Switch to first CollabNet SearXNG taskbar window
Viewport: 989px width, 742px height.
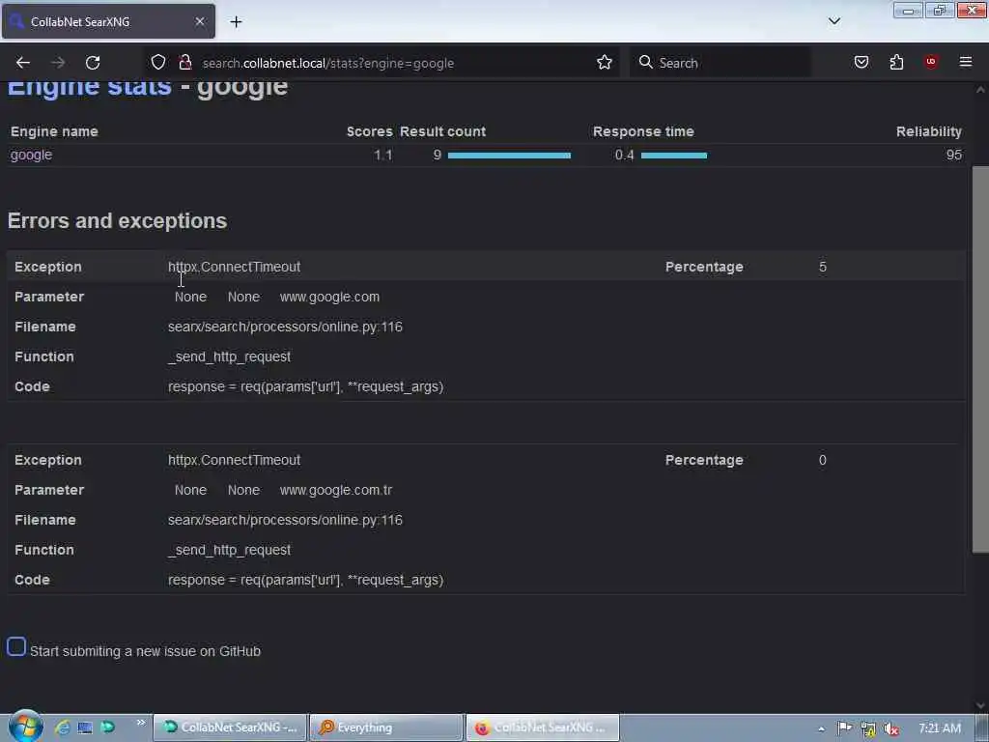point(230,728)
